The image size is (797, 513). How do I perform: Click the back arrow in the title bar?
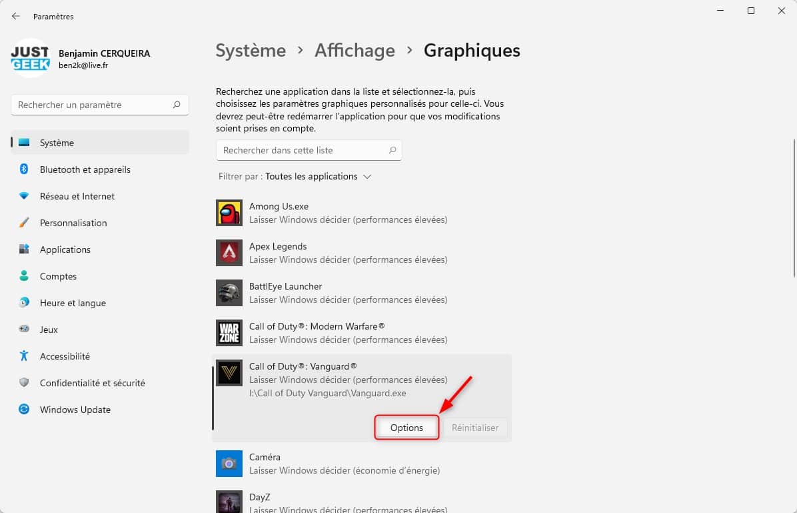16,16
